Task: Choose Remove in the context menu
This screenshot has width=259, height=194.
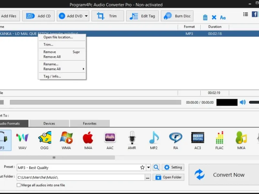Action: point(62,52)
